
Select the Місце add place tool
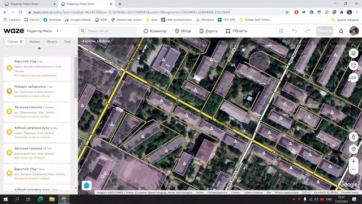point(183,31)
